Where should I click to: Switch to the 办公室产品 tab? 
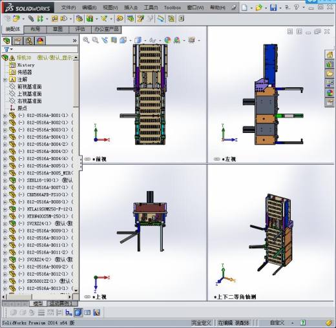[107, 29]
